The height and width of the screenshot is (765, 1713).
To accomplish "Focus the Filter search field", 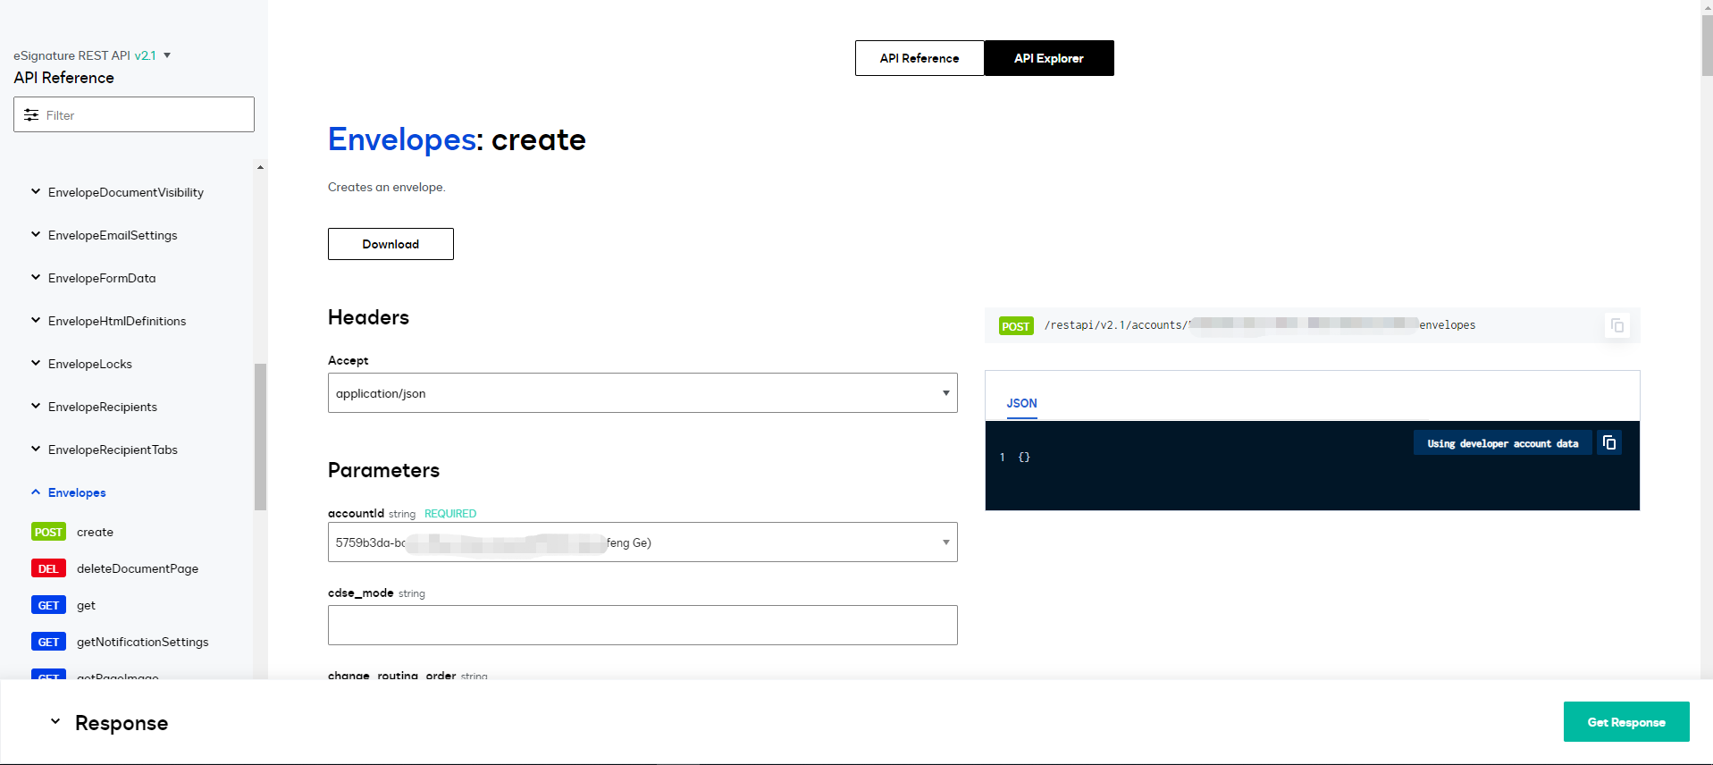I will point(134,114).
